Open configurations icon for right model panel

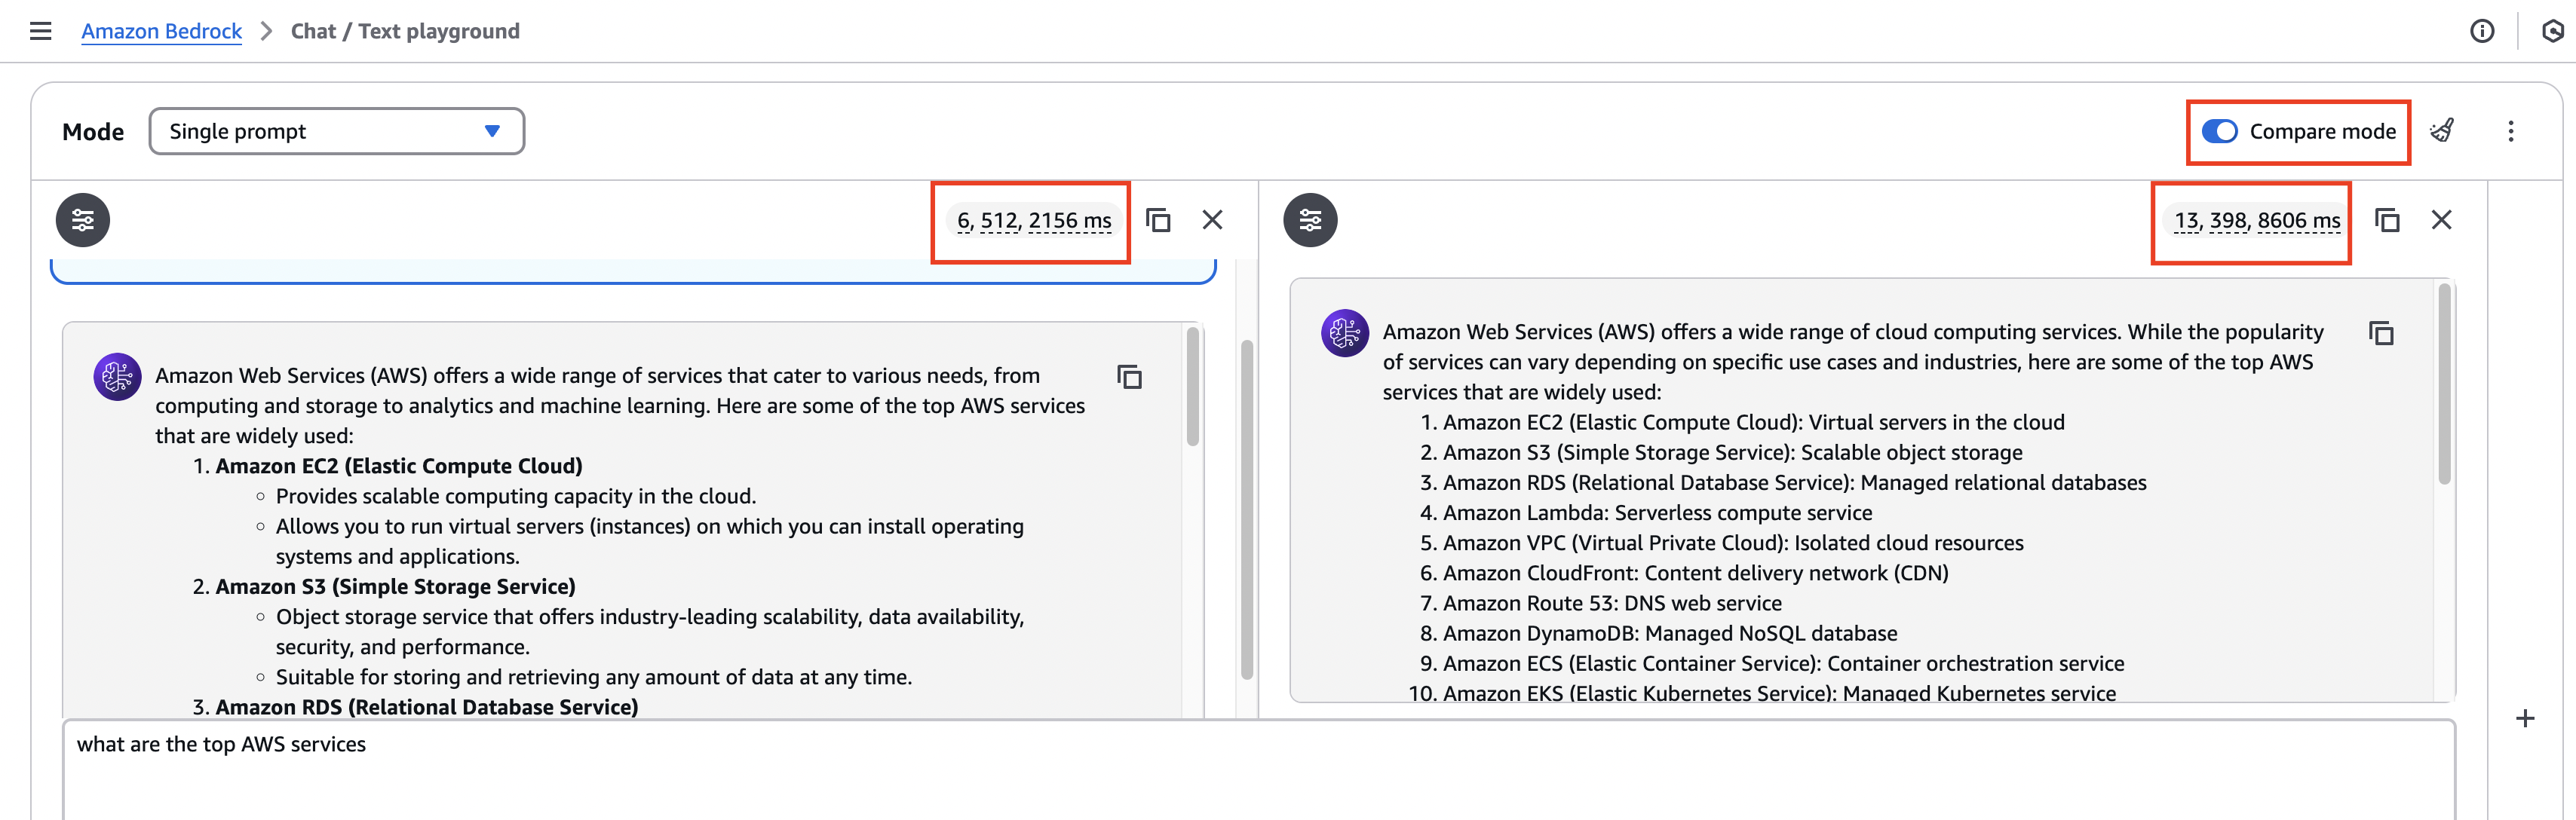pyautogui.click(x=1310, y=220)
